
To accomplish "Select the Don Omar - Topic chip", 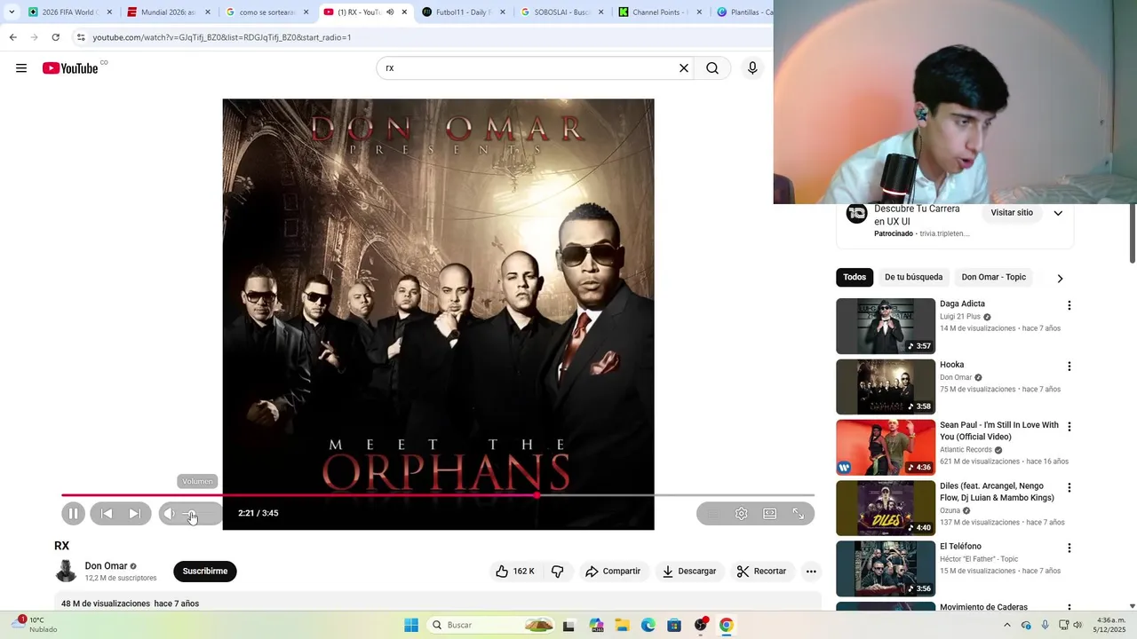I will tap(993, 277).
